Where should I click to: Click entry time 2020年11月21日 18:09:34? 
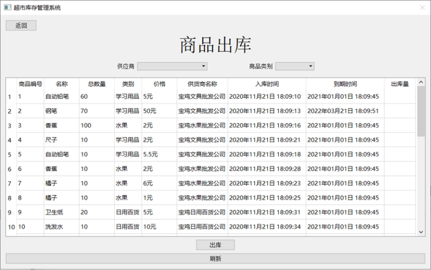point(267,227)
